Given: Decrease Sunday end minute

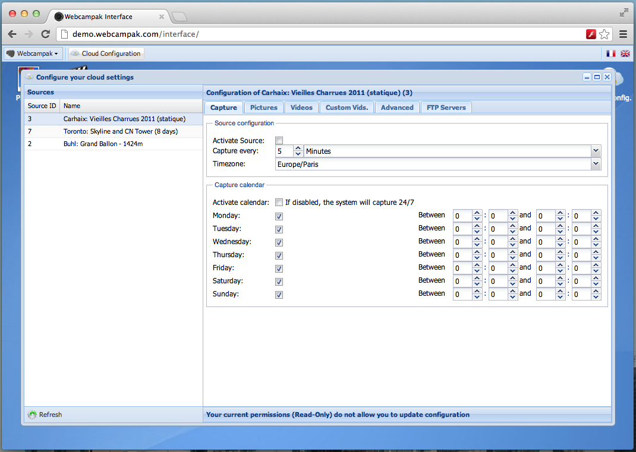Looking at the screenshot, I should pos(596,297).
